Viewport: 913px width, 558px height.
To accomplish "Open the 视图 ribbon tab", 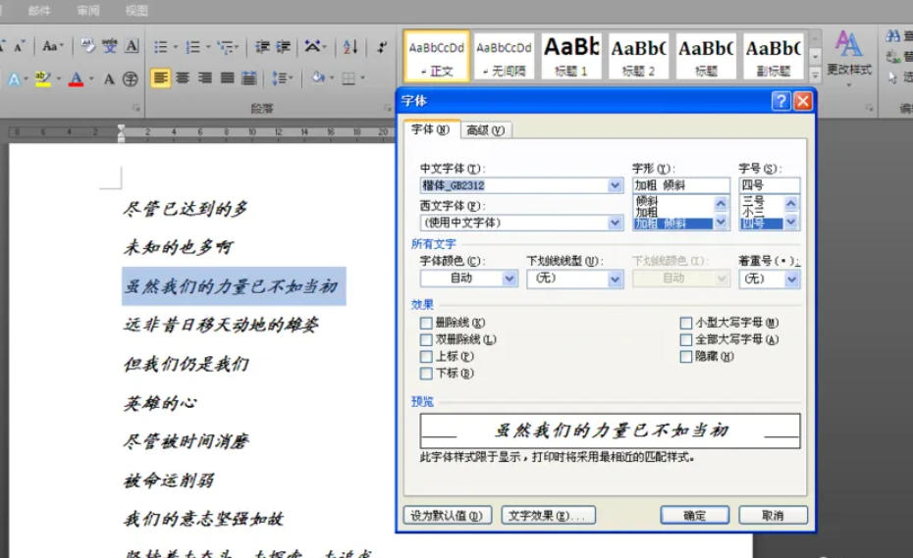I will click(x=136, y=10).
